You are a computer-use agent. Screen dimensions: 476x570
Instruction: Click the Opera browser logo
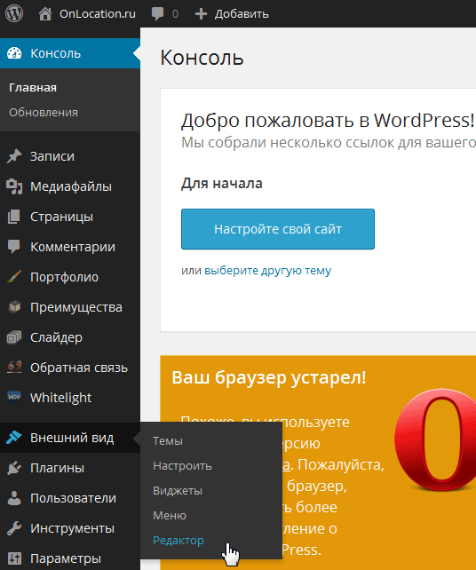[435, 439]
